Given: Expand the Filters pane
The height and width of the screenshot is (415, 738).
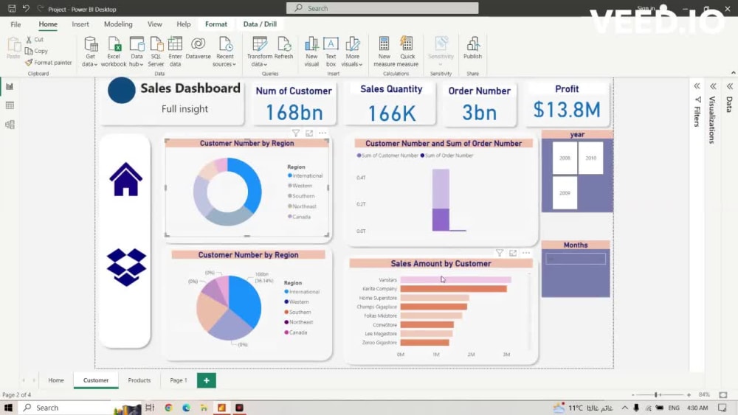Looking at the screenshot, I should pos(697,86).
